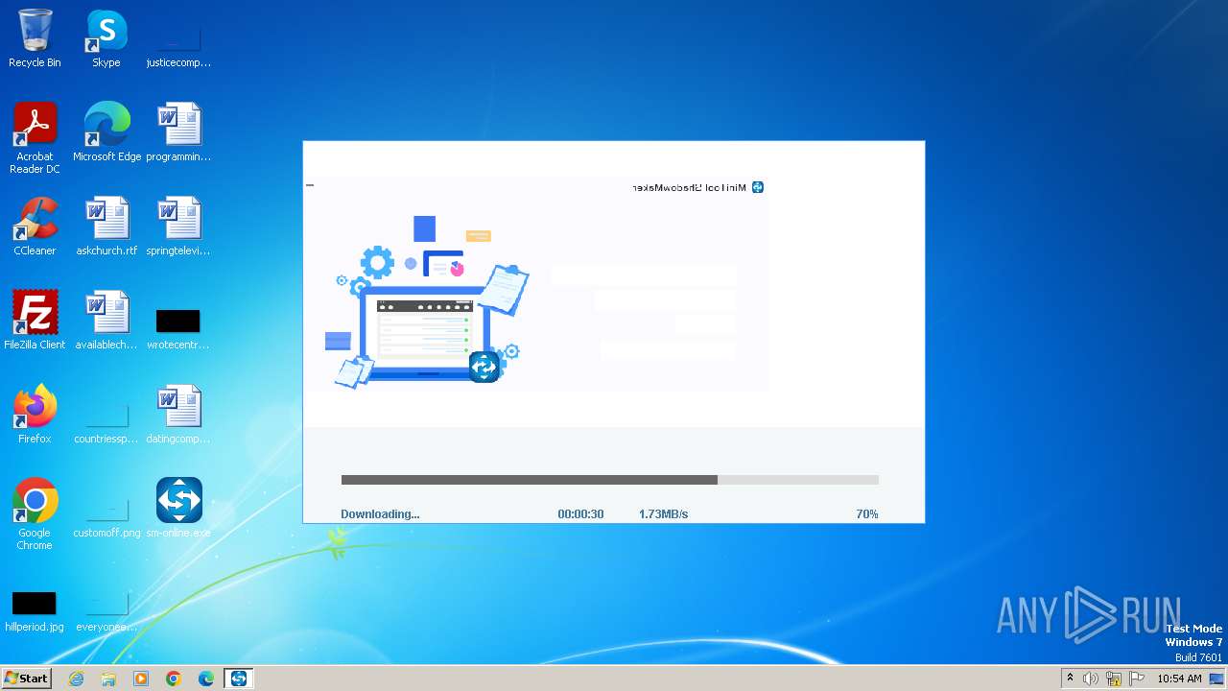Launch Skype from the desktop
The image size is (1228, 691).
click(106, 39)
